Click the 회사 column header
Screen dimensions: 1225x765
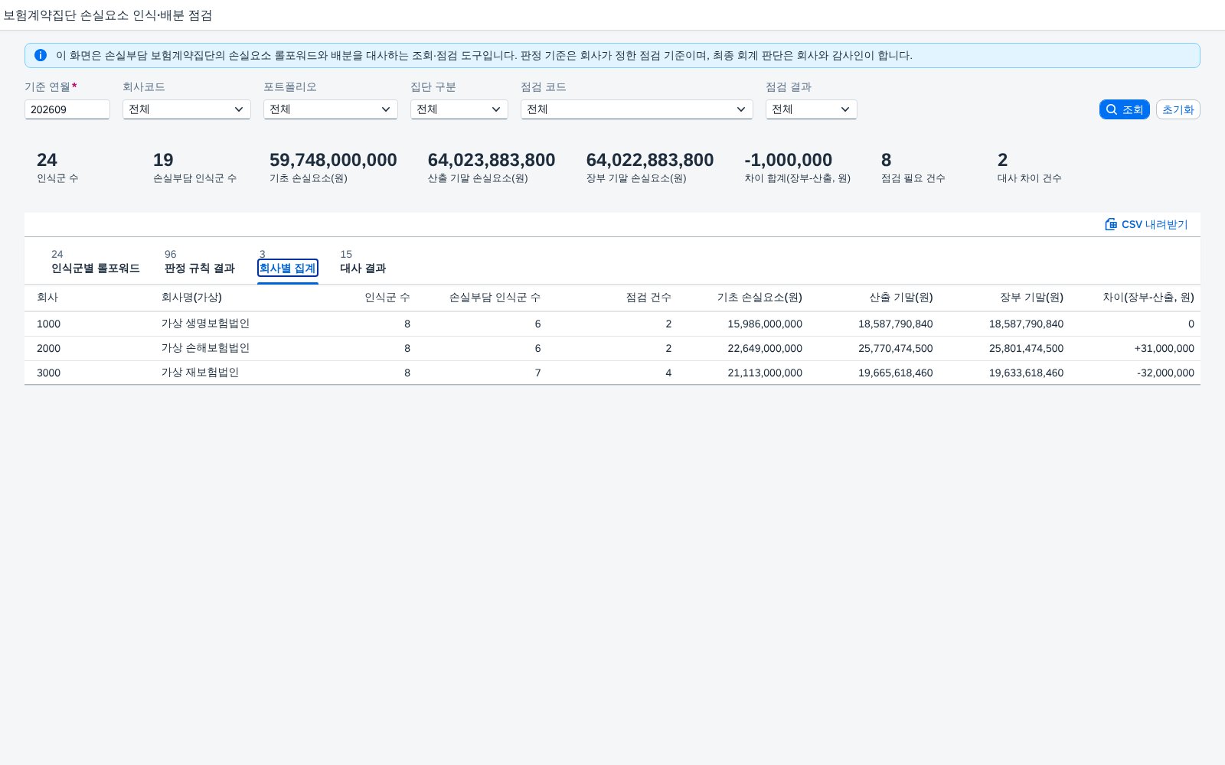coord(47,298)
